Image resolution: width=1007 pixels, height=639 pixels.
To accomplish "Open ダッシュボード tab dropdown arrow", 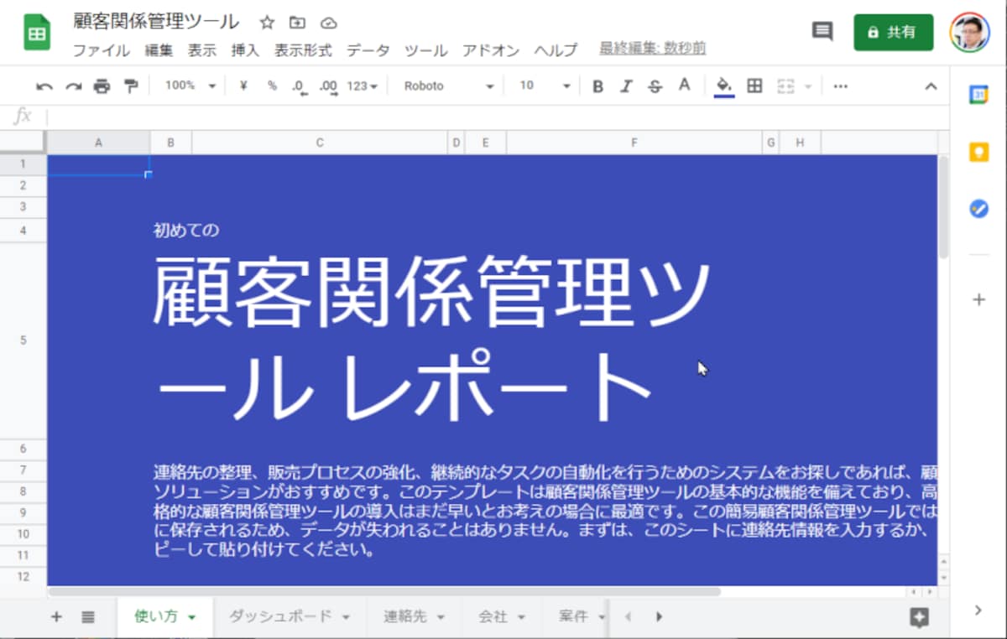I will [x=346, y=617].
